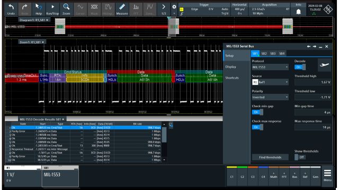Image resolution: width=339 pixels, height=190 pixels.
Task: Go to toolbar page 1/2 arrow
Action: (164, 9)
